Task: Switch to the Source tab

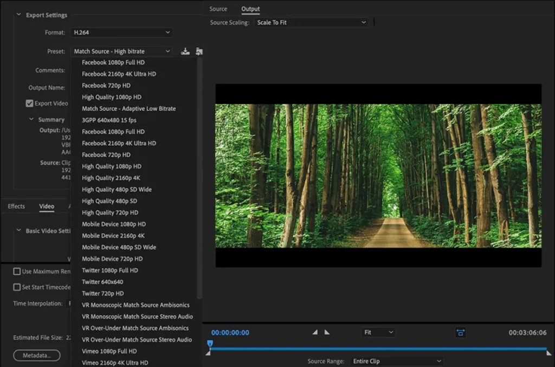Action: click(218, 9)
